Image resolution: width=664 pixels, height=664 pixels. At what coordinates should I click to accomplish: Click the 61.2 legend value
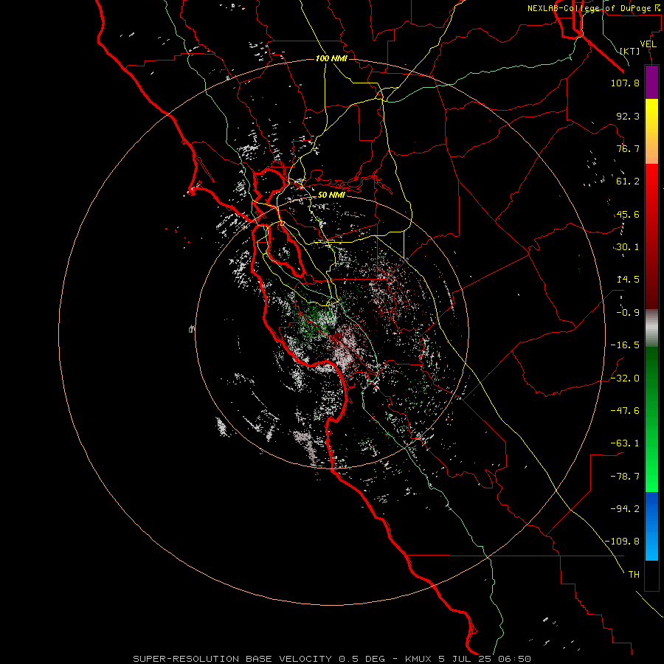click(x=628, y=181)
